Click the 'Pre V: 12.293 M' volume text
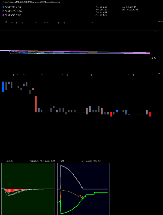The image size is (163, 215). coord(130,10)
